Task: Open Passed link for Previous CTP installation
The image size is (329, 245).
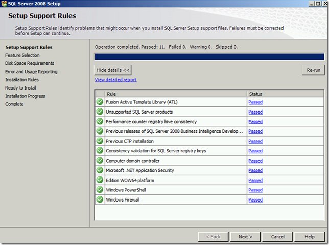Action: click(x=255, y=141)
